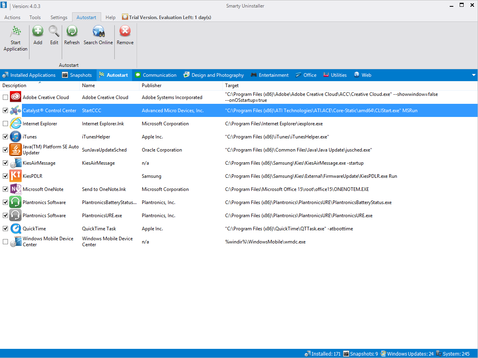Open the Web category tab

[x=362, y=75]
